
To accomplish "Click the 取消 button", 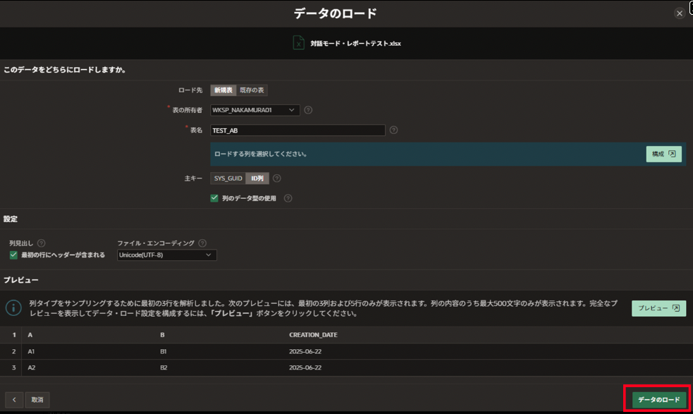I will 37,400.
